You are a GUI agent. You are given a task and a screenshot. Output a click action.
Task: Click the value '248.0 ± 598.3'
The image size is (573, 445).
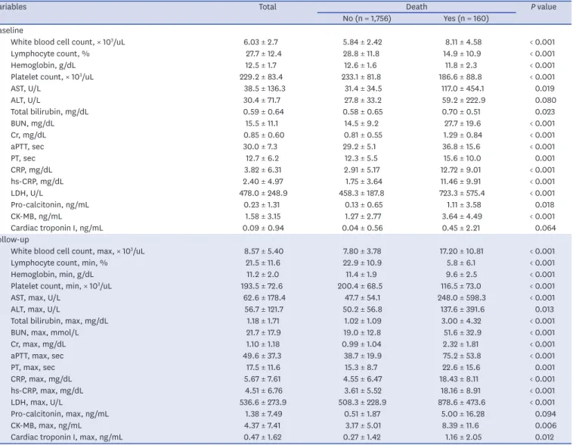pyautogui.click(x=462, y=298)
